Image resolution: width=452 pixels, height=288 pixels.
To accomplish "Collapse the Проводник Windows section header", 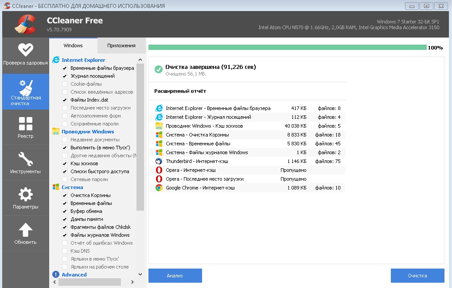I will (x=88, y=131).
